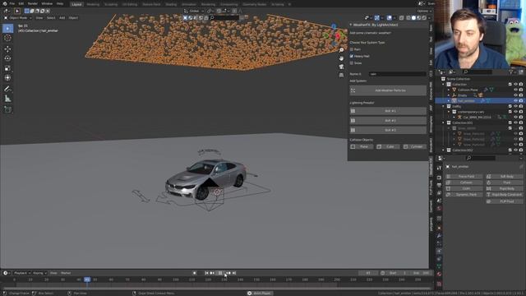The width and height of the screenshot is (526, 296).
Task: Open the Tool properties tab icon
Action: [439, 168]
